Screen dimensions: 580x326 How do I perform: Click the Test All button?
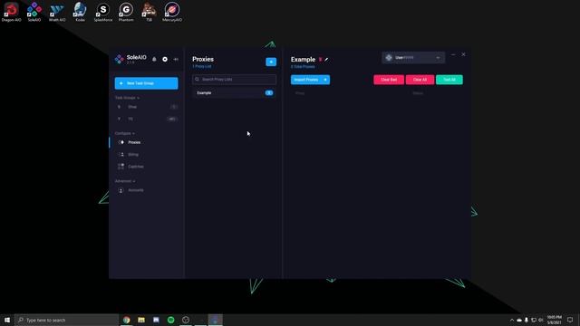(x=449, y=80)
